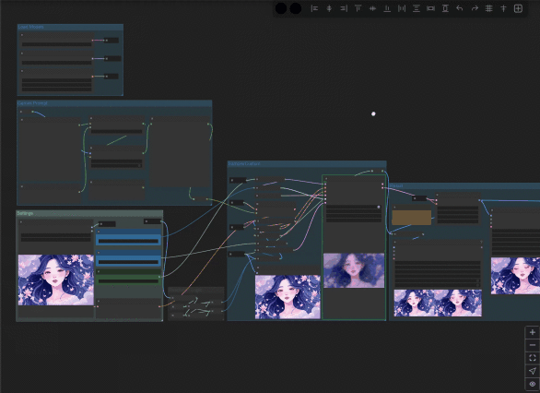
Task: Distribute selected nodes horizontally
Action: tap(402, 8)
